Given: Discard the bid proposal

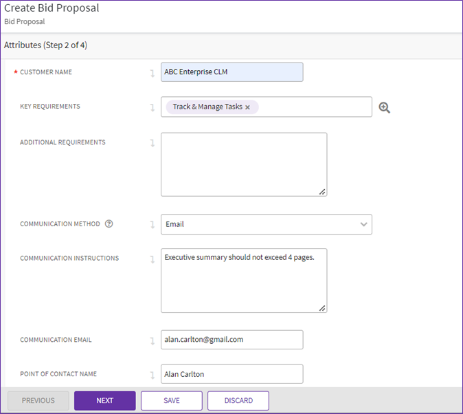Looking at the screenshot, I should coord(238,400).
